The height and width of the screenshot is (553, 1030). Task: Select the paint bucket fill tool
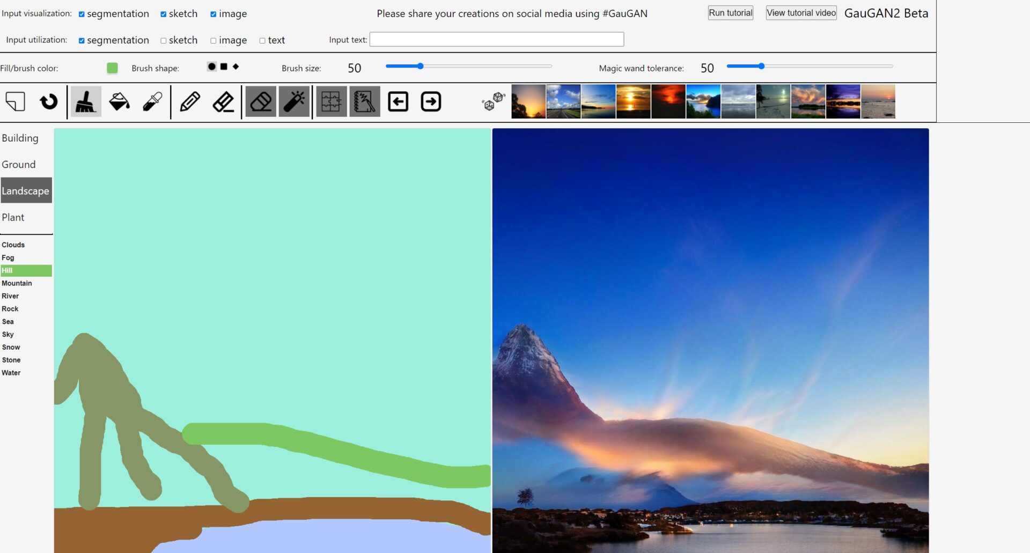[x=119, y=101]
